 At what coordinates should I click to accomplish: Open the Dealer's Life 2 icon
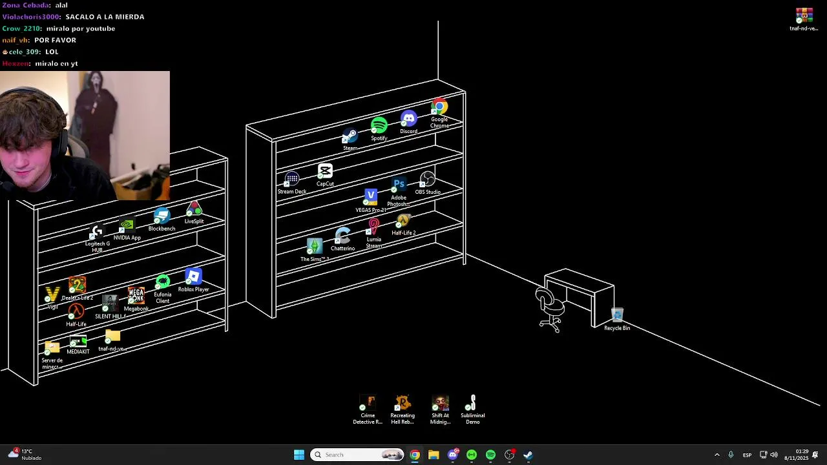click(x=78, y=289)
